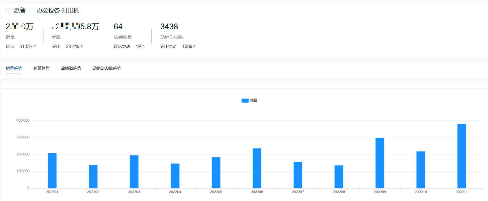Select the 202209 sales bar

[x=380, y=163]
